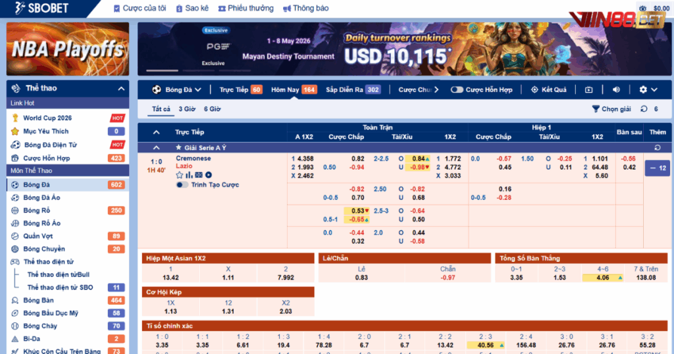Select Lẻ odds 0.83
Screen dimensions: 674x354
[x=361, y=278]
